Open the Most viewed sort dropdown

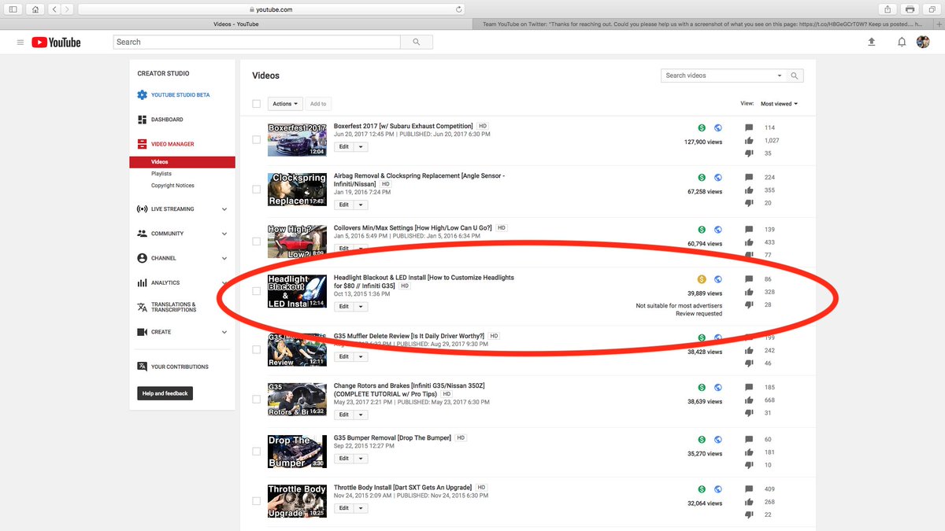click(779, 104)
